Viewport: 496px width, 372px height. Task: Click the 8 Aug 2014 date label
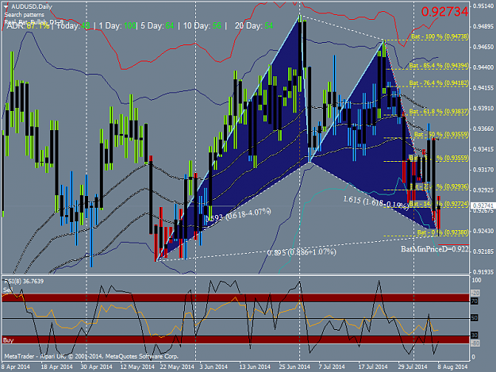point(452,367)
